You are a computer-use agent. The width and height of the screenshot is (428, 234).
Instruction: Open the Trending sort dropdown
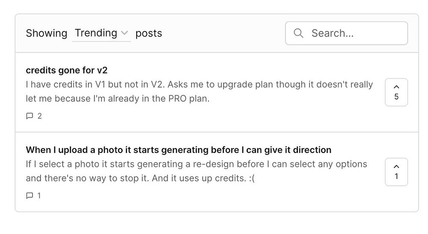coord(101,33)
